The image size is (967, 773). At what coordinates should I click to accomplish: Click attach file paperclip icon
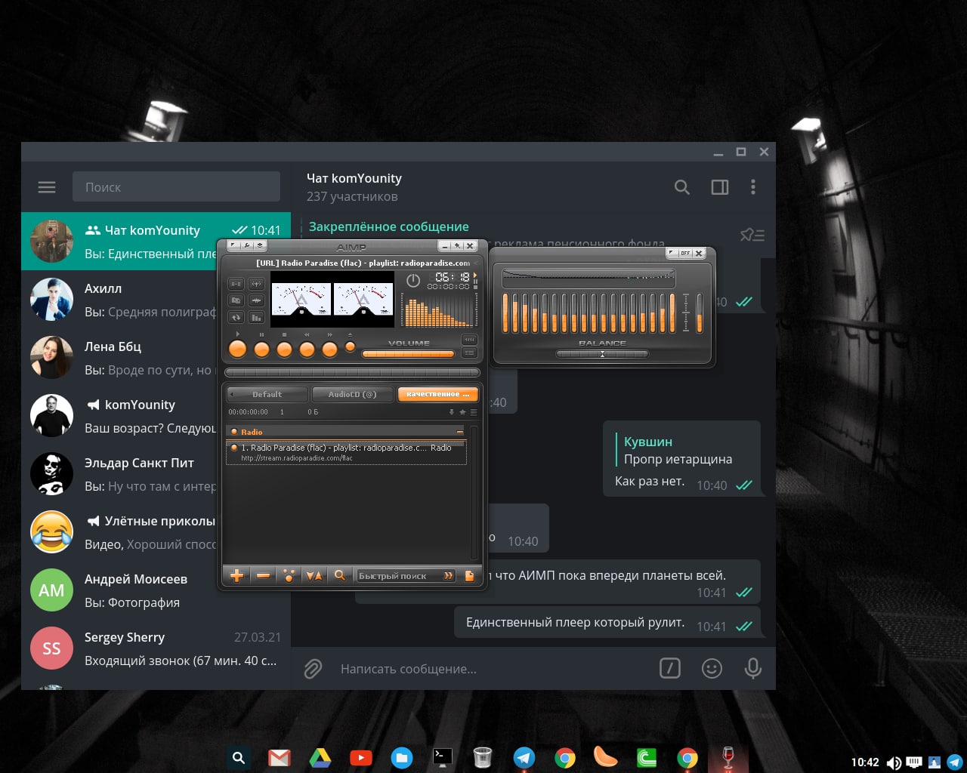pyautogui.click(x=313, y=669)
